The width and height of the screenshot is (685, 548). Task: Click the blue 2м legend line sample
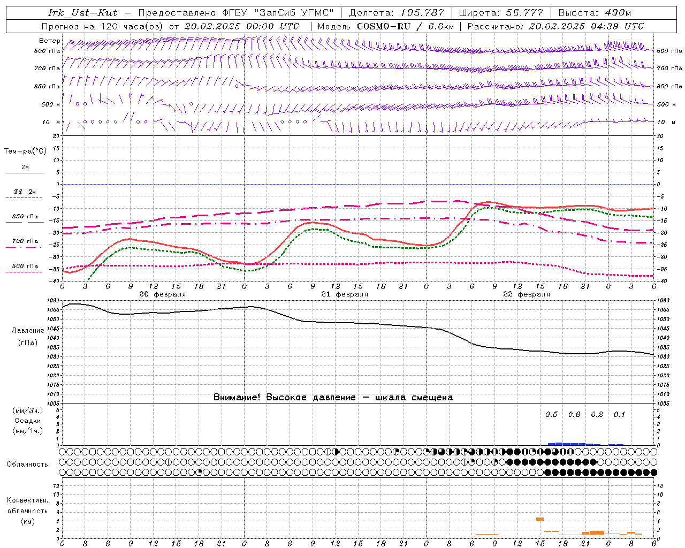coord(25,173)
